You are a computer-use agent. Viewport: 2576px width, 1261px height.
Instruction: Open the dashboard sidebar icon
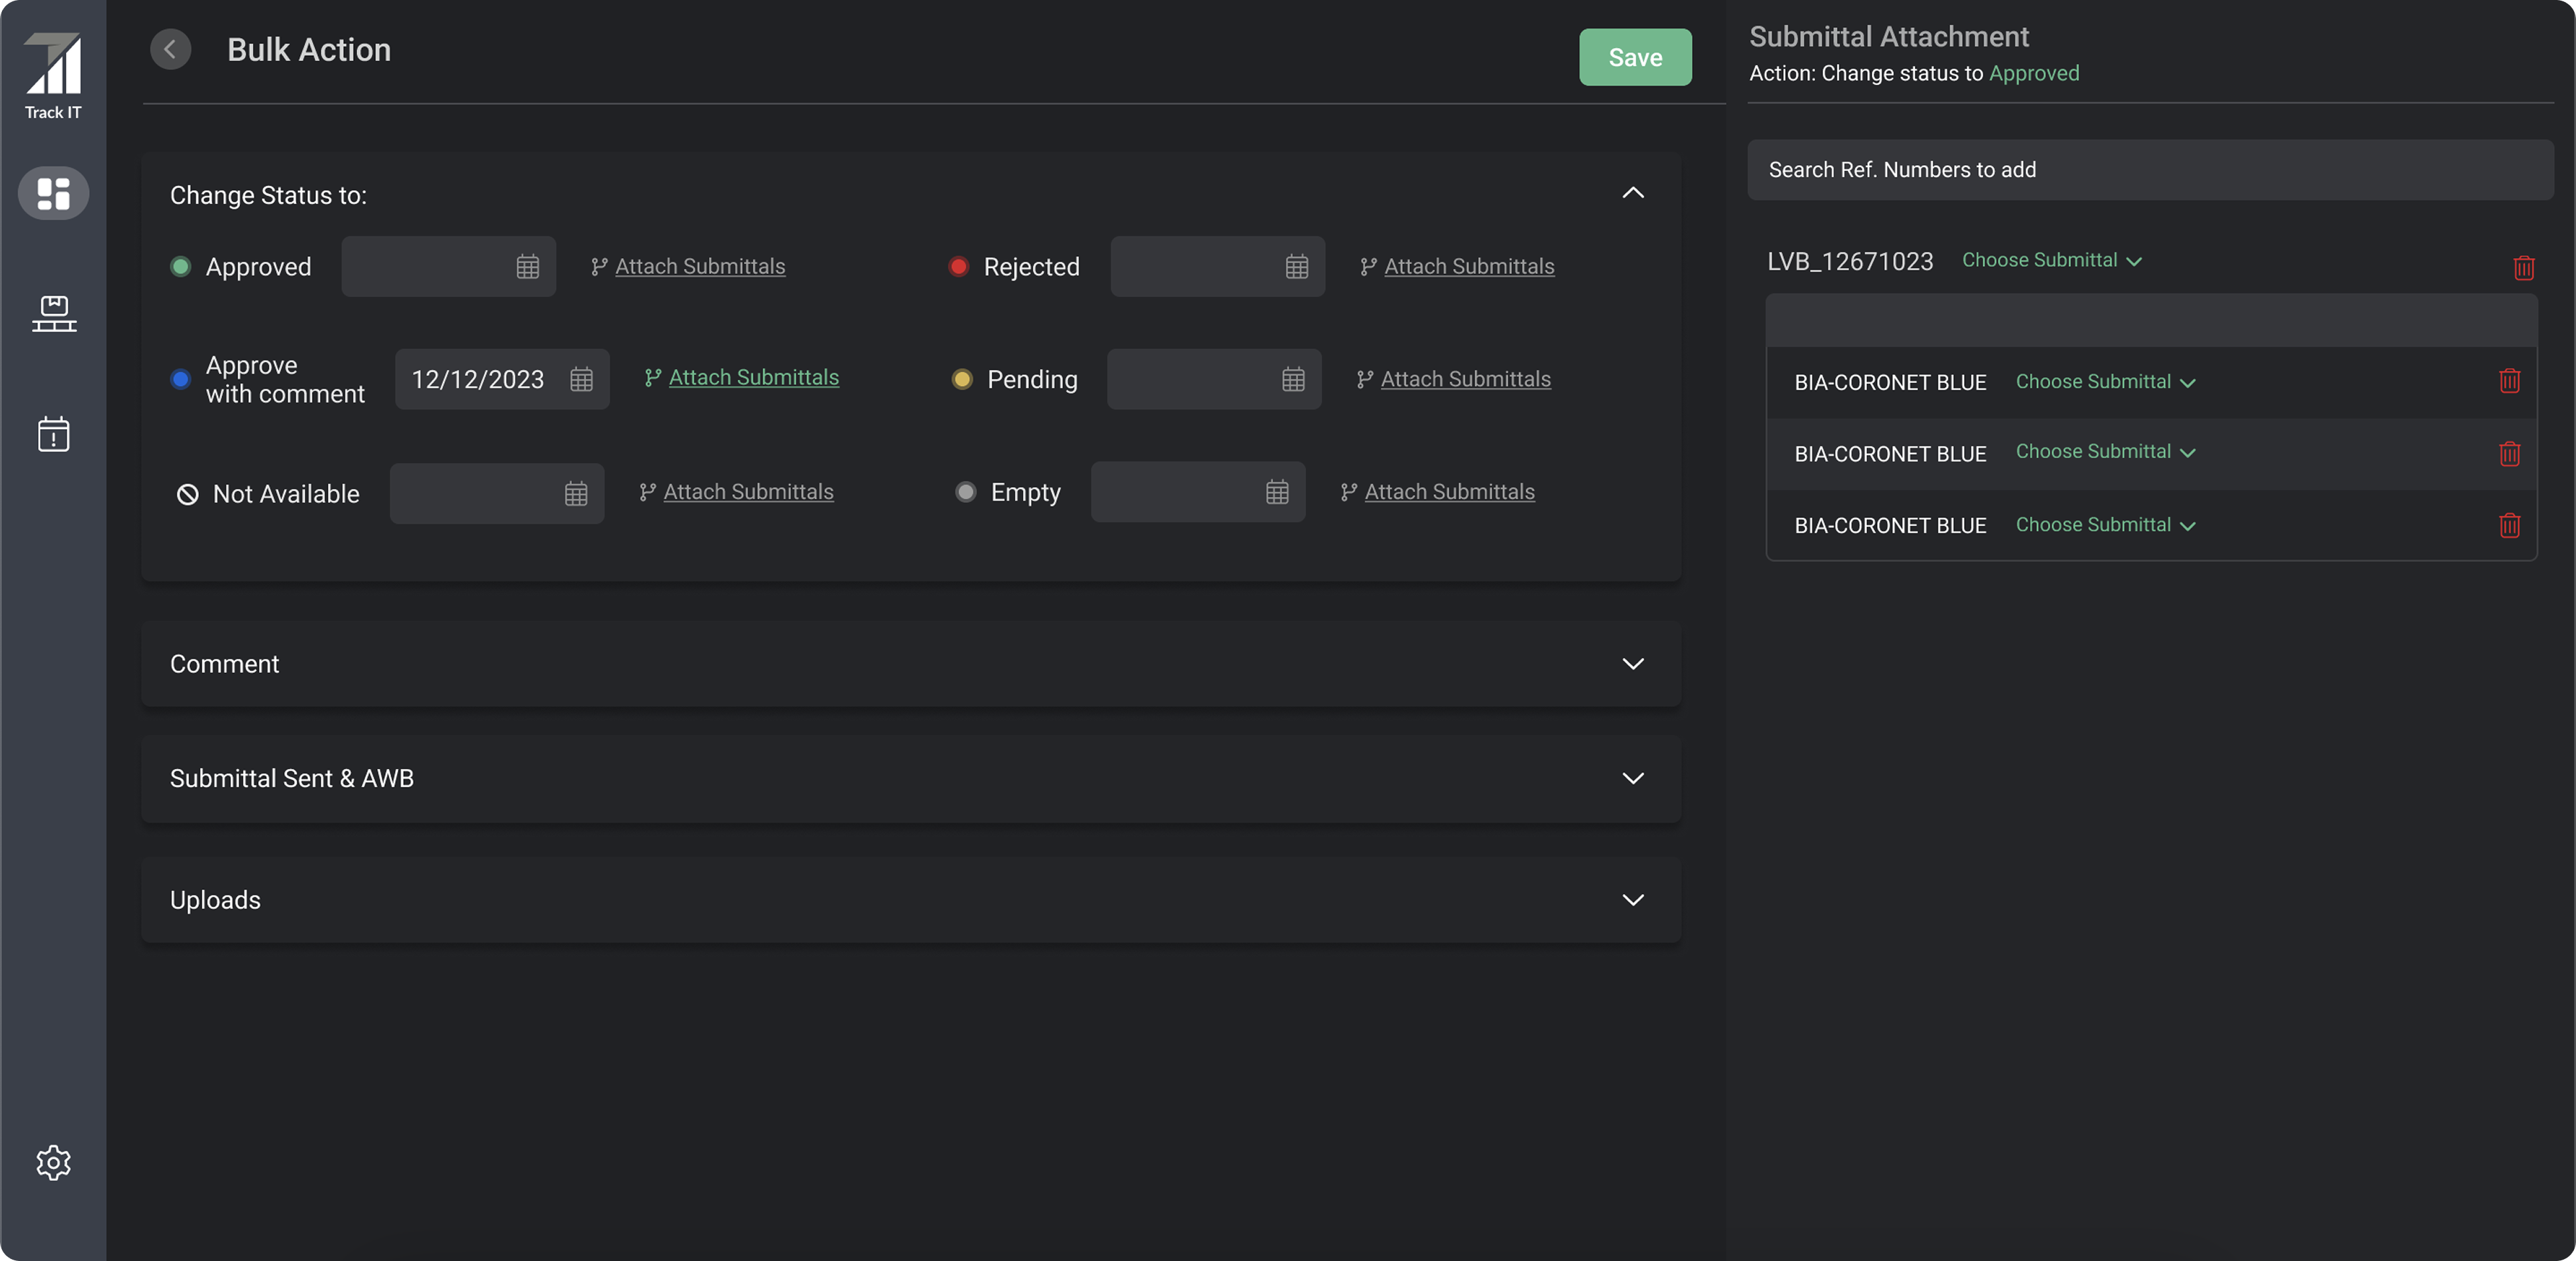click(53, 193)
